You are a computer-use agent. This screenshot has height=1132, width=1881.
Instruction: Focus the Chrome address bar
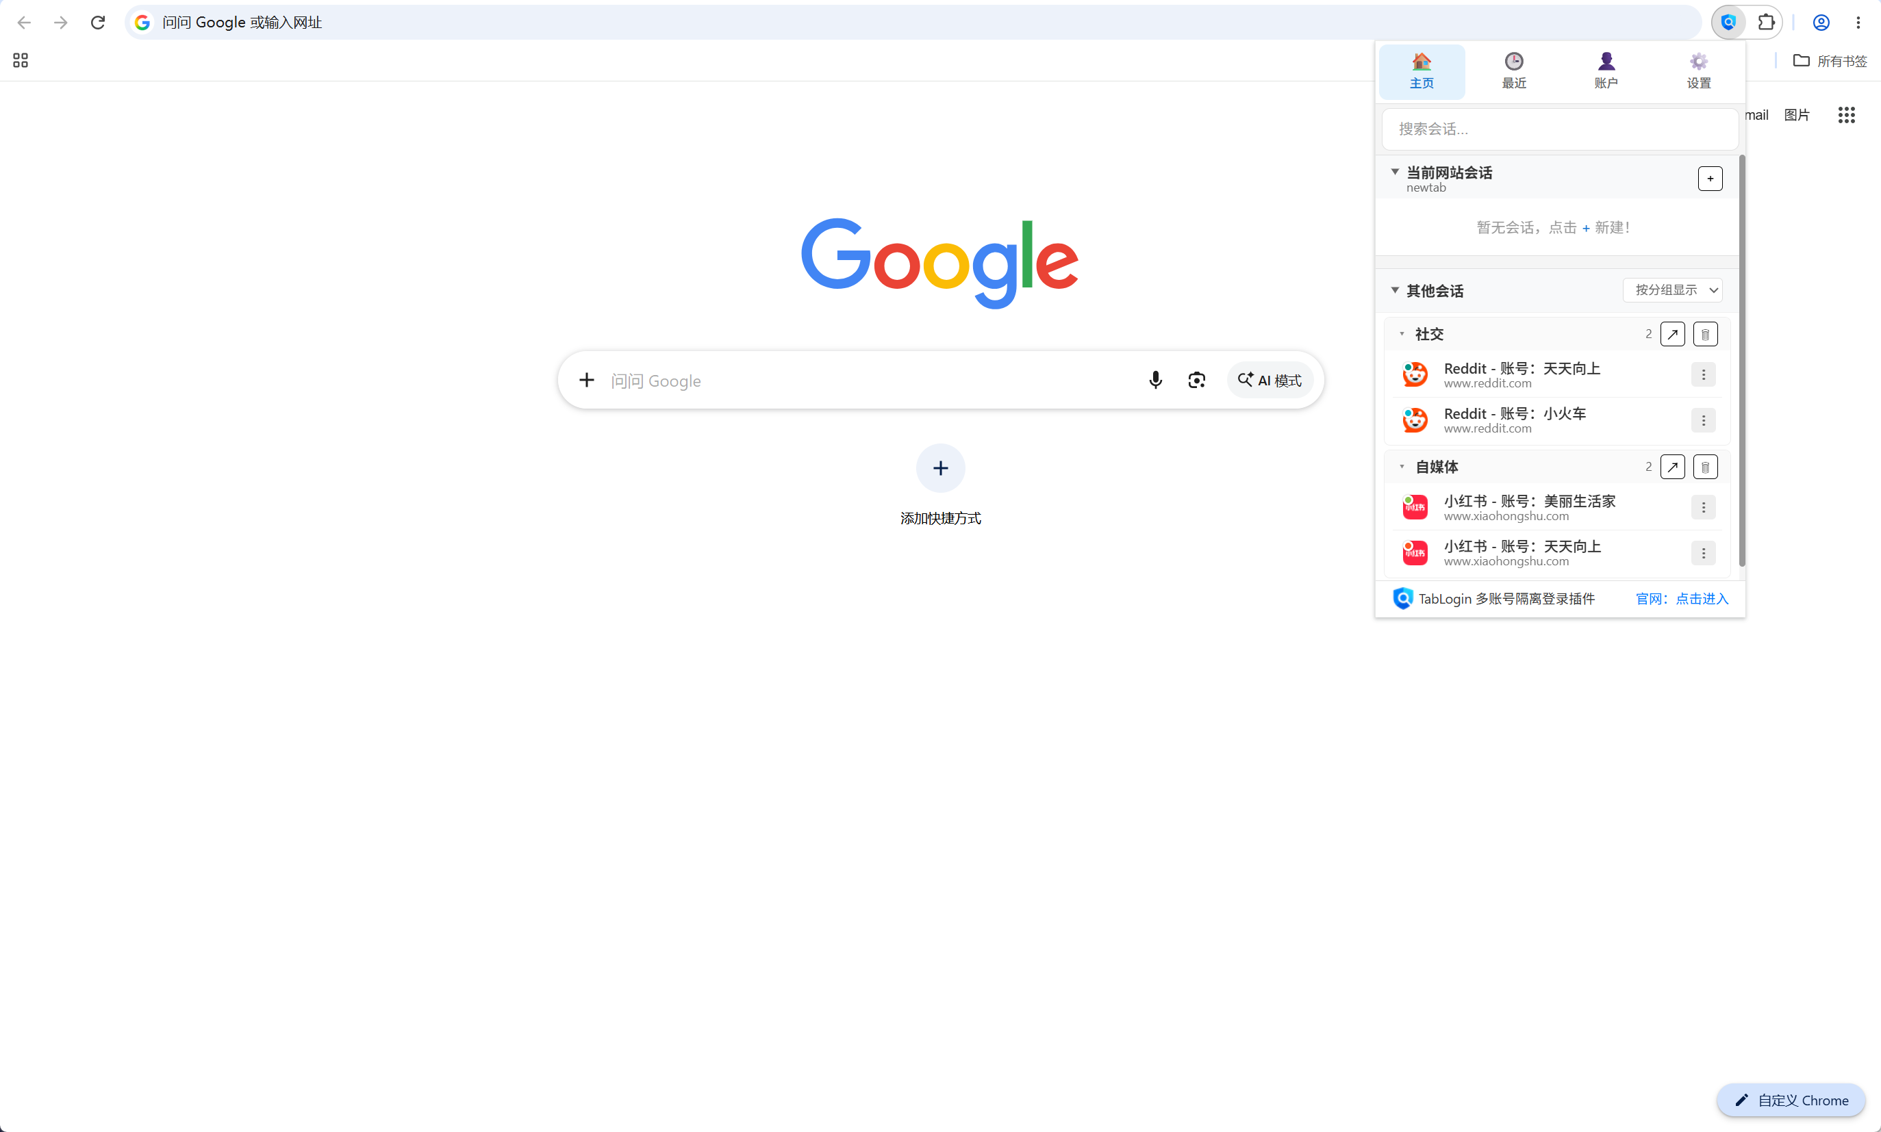pos(912,22)
